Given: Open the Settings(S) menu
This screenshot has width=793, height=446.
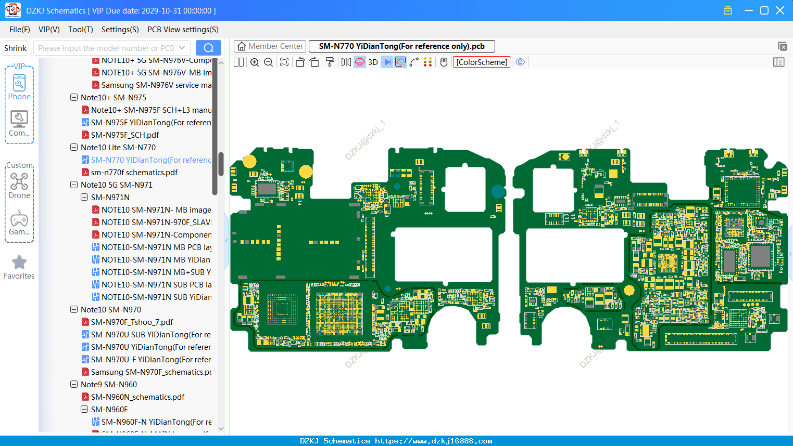Looking at the screenshot, I should click(x=120, y=30).
